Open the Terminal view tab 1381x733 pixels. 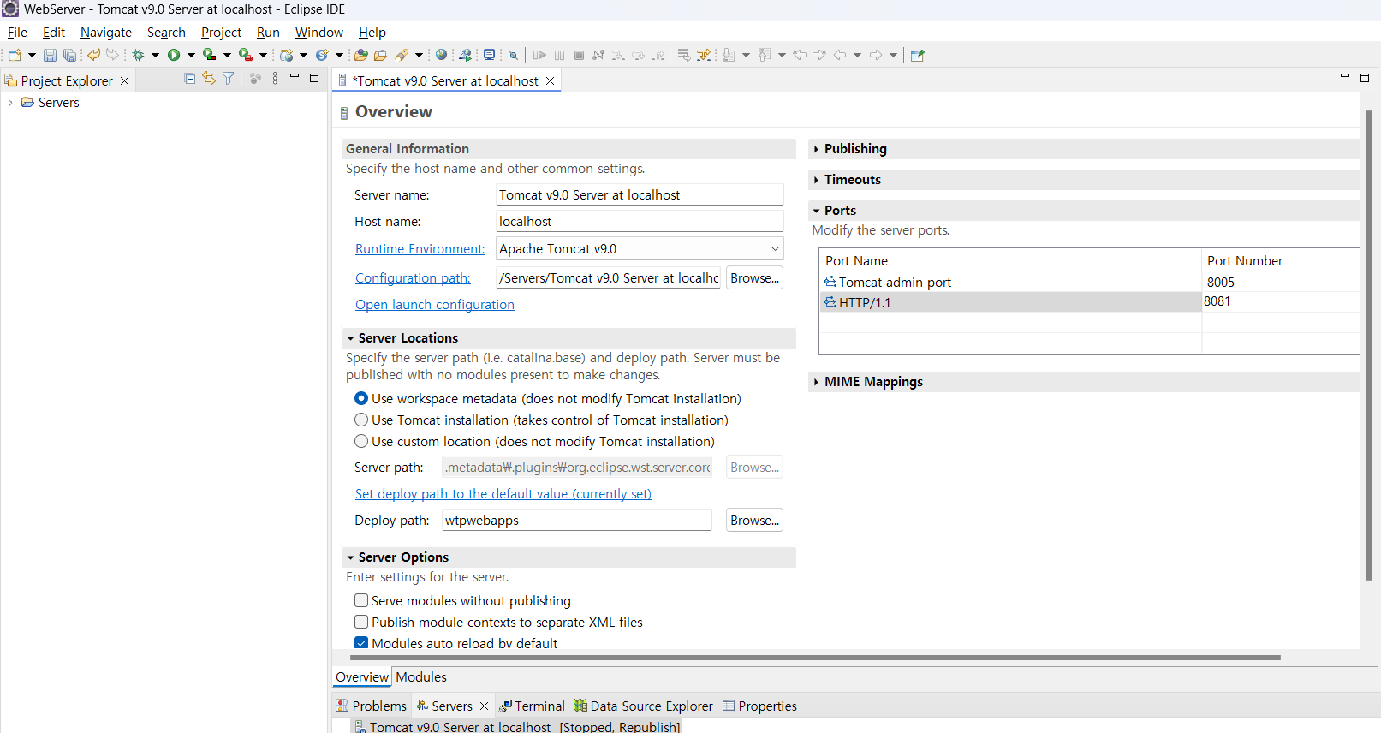tap(532, 706)
